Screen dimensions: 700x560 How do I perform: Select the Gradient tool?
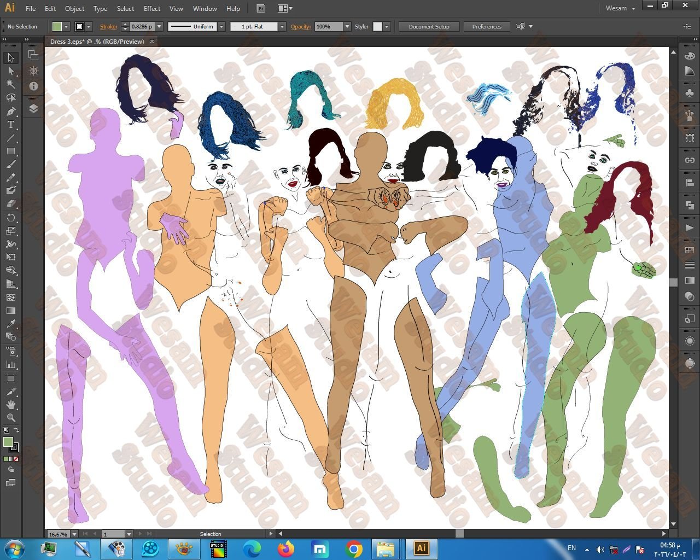11,311
